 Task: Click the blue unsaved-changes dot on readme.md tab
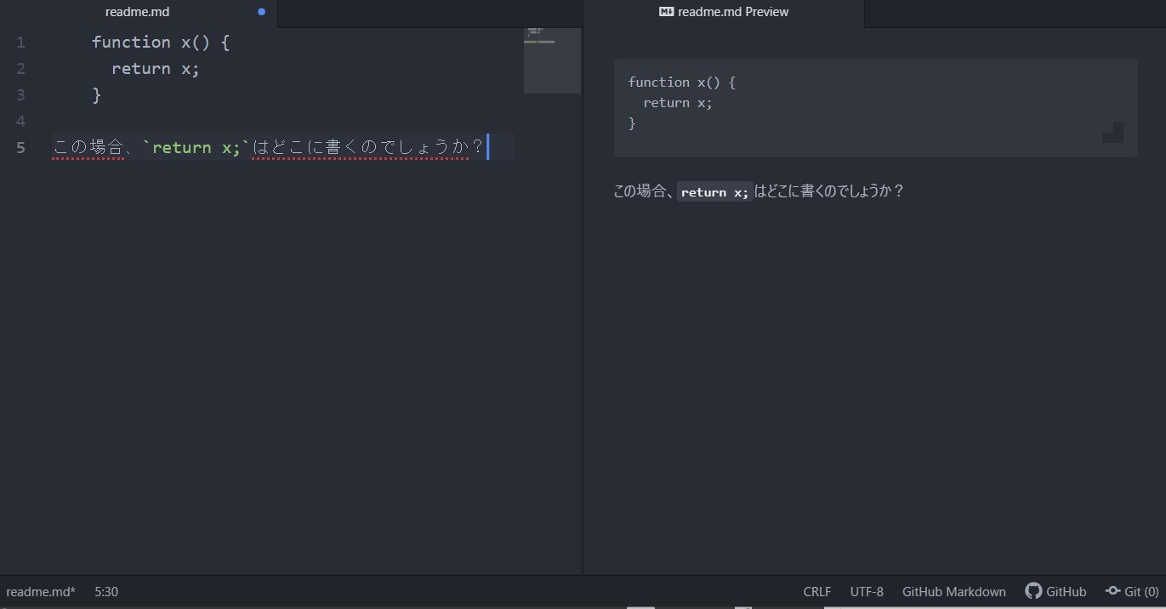[x=261, y=12]
